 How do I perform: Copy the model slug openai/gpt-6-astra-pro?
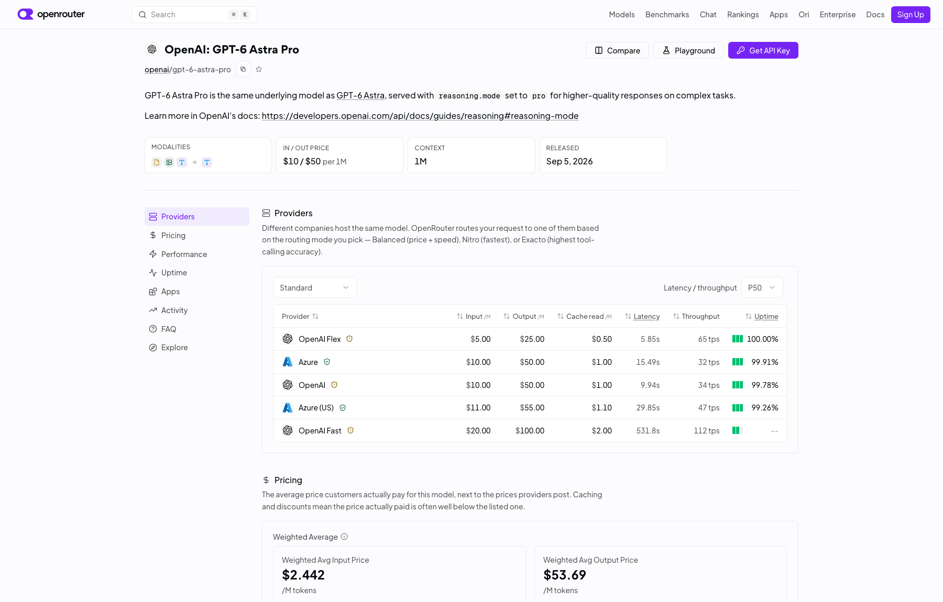[x=243, y=69]
